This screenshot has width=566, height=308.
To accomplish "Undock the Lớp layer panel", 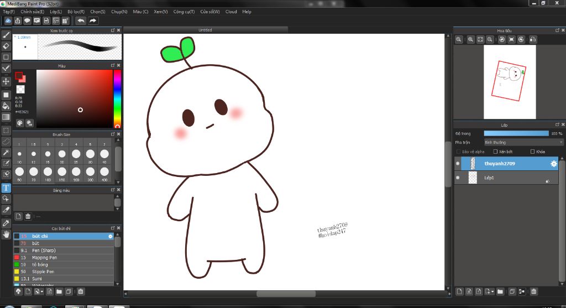I will tap(557, 124).
